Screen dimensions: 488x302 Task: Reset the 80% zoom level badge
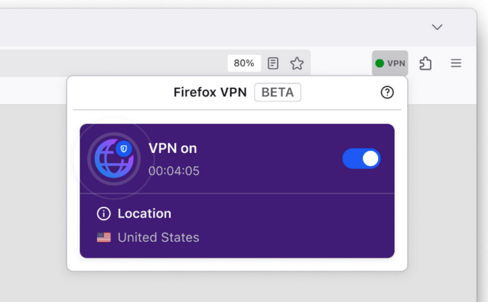(244, 63)
